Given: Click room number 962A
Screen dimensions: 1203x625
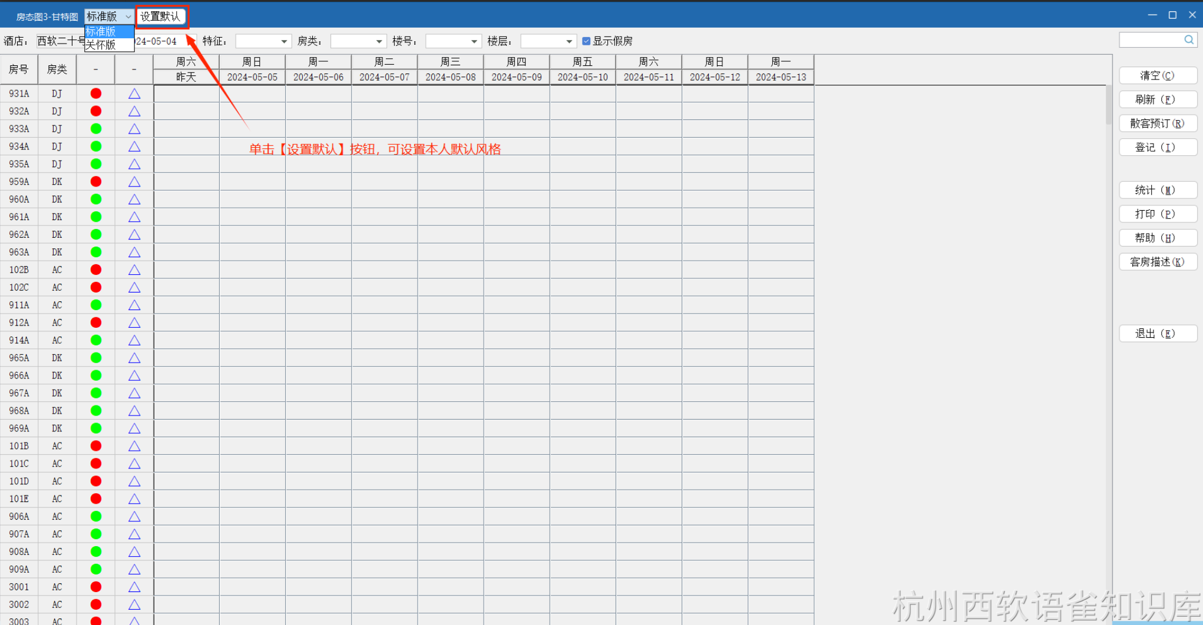Looking at the screenshot, I should click(x=19, y=235).
